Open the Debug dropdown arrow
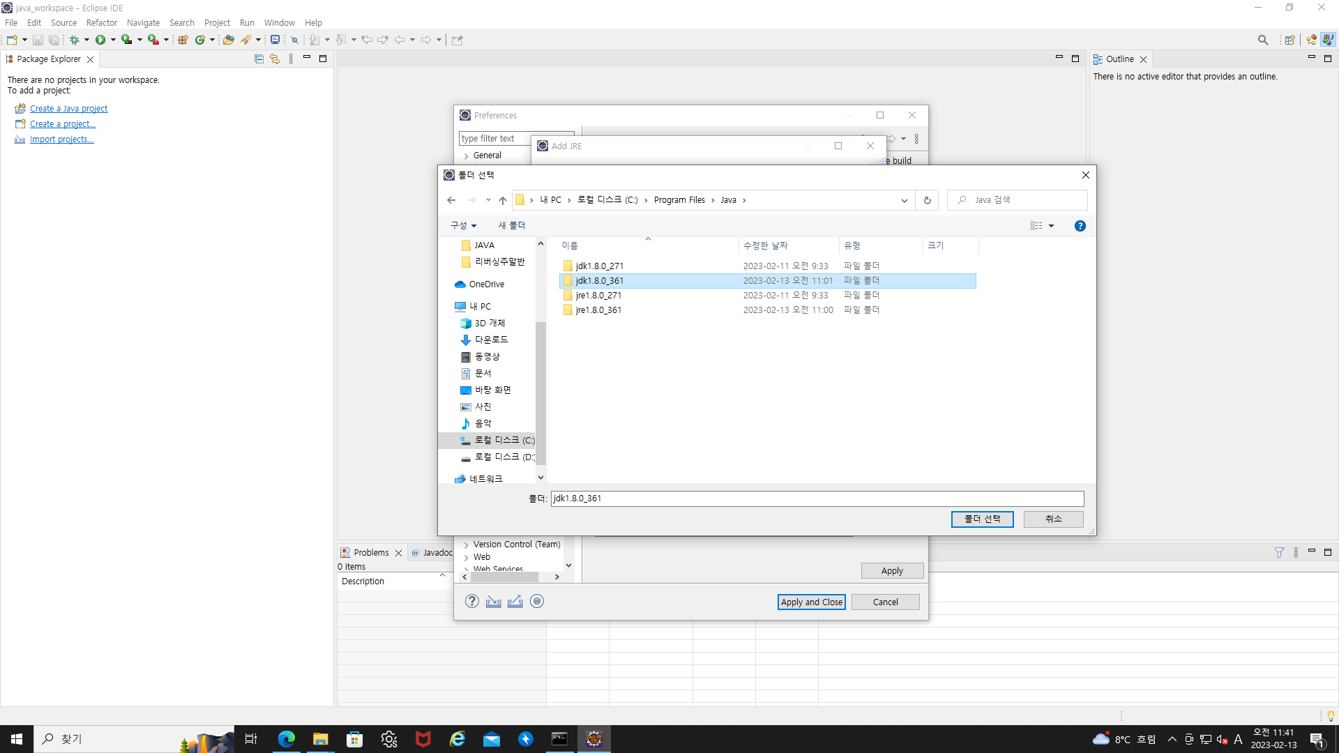Image resolution: width=1339 pixels, height=753 pixels. pyautogui.click(x=86, y=40)
